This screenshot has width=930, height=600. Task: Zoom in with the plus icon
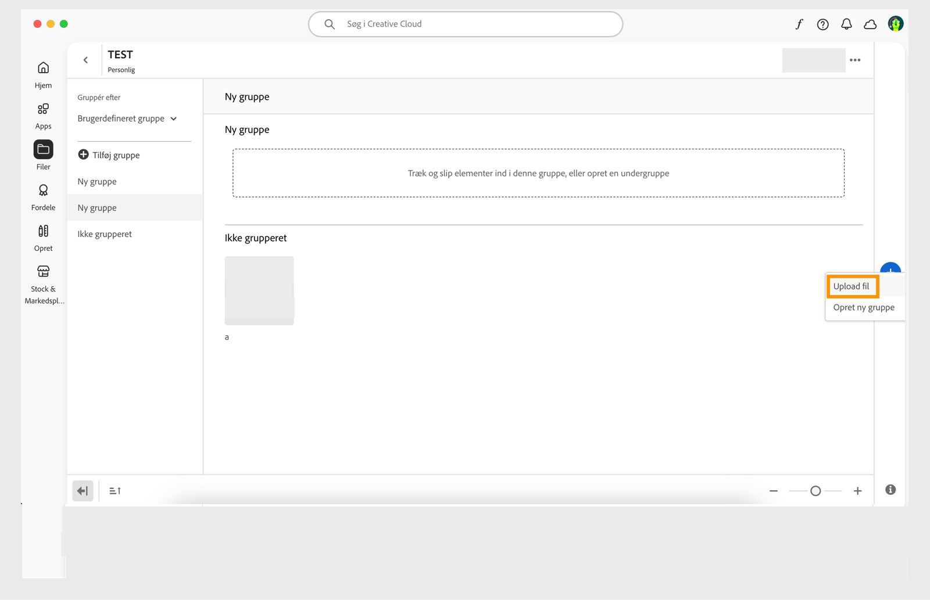tap(857, 491)
